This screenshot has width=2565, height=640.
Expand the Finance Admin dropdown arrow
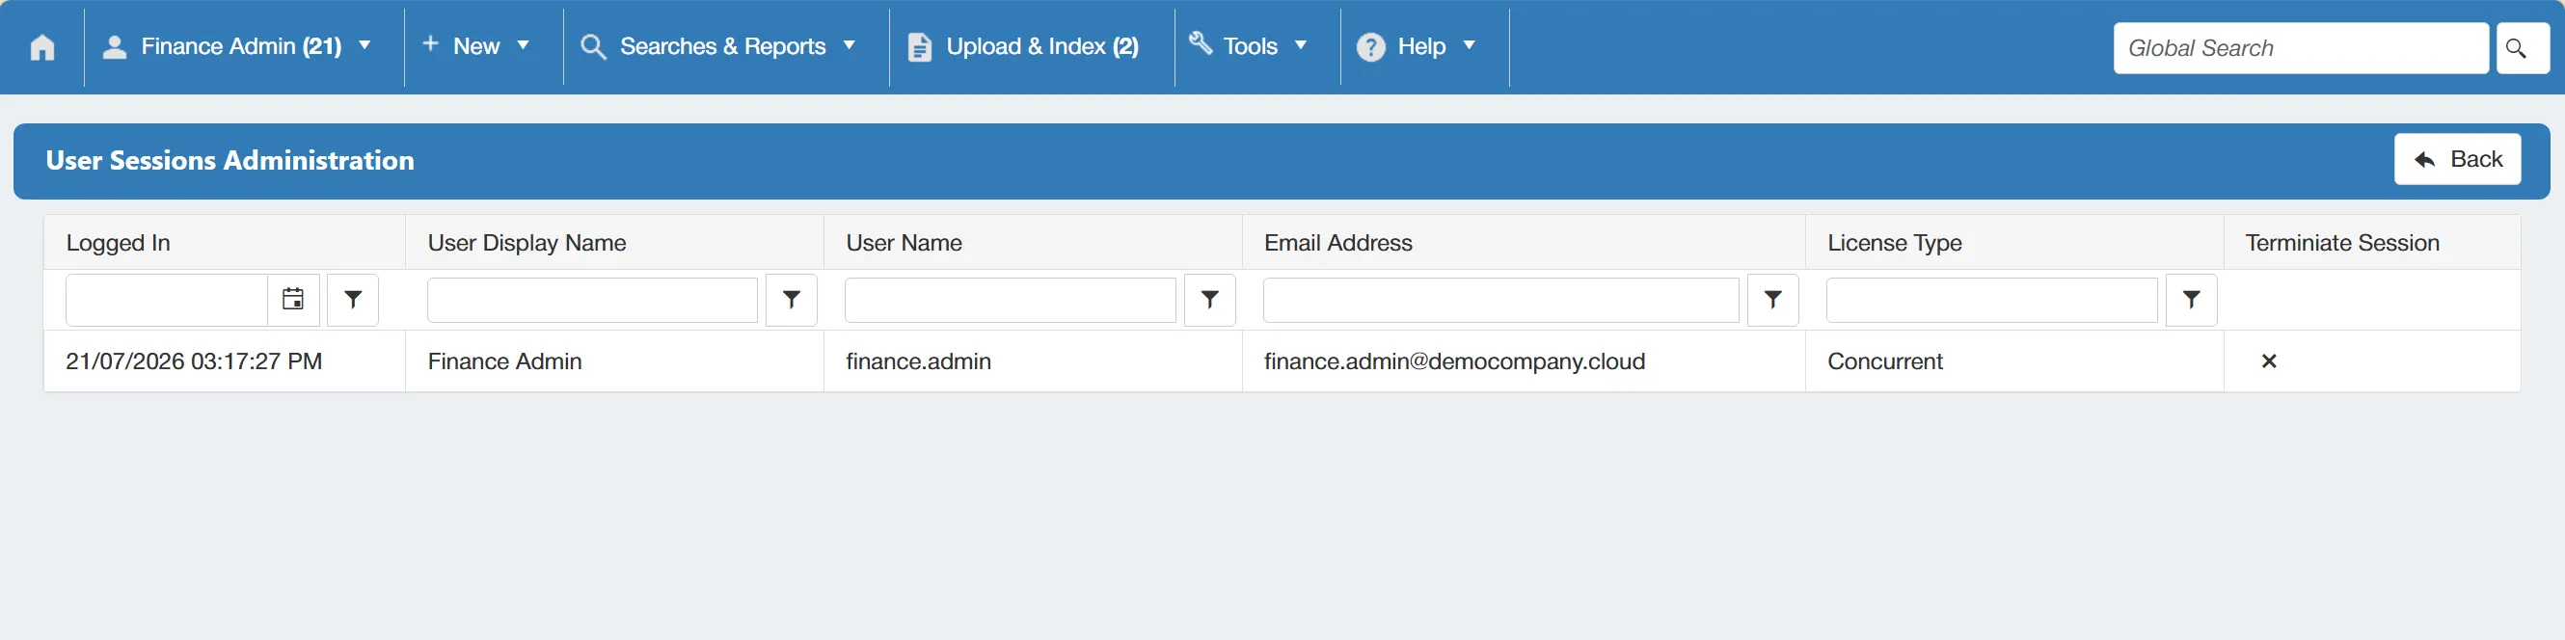[364, 46]
